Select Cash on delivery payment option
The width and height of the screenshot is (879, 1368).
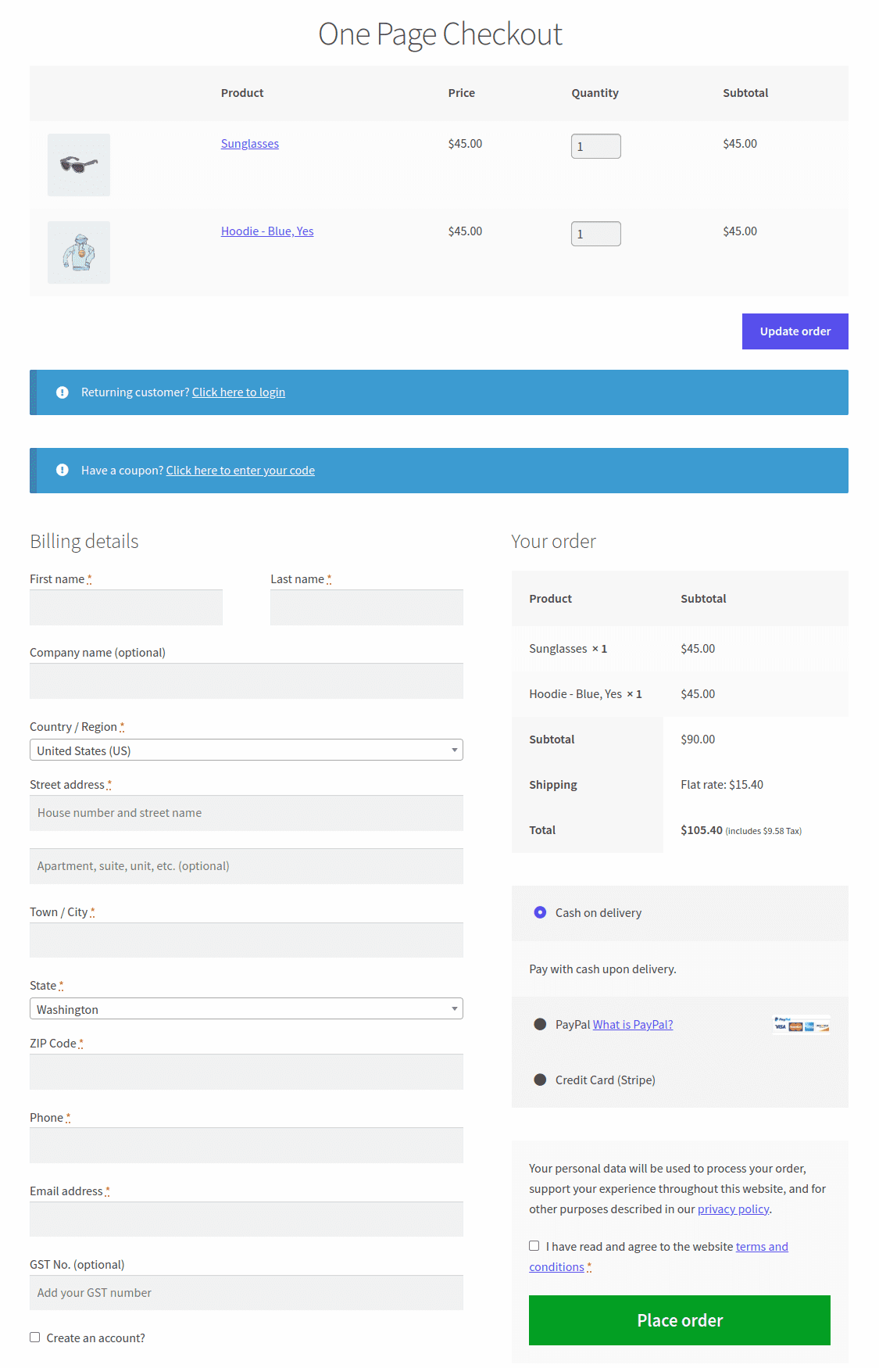[540, 912]
